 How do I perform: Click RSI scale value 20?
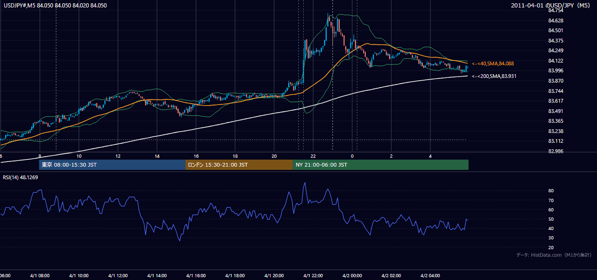[x=551, y=247]
